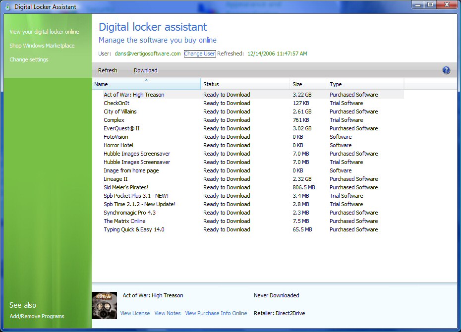Click the 3.22 GB size cell
Screen dimensions: 461x332
click(x=302, y=95)
